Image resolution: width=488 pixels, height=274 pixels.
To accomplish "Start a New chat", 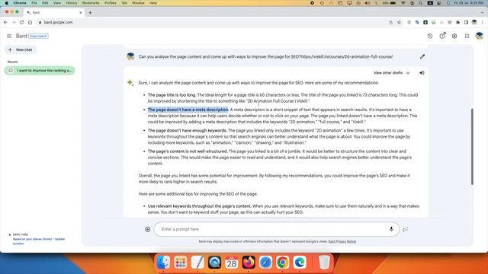I will 21,49.
